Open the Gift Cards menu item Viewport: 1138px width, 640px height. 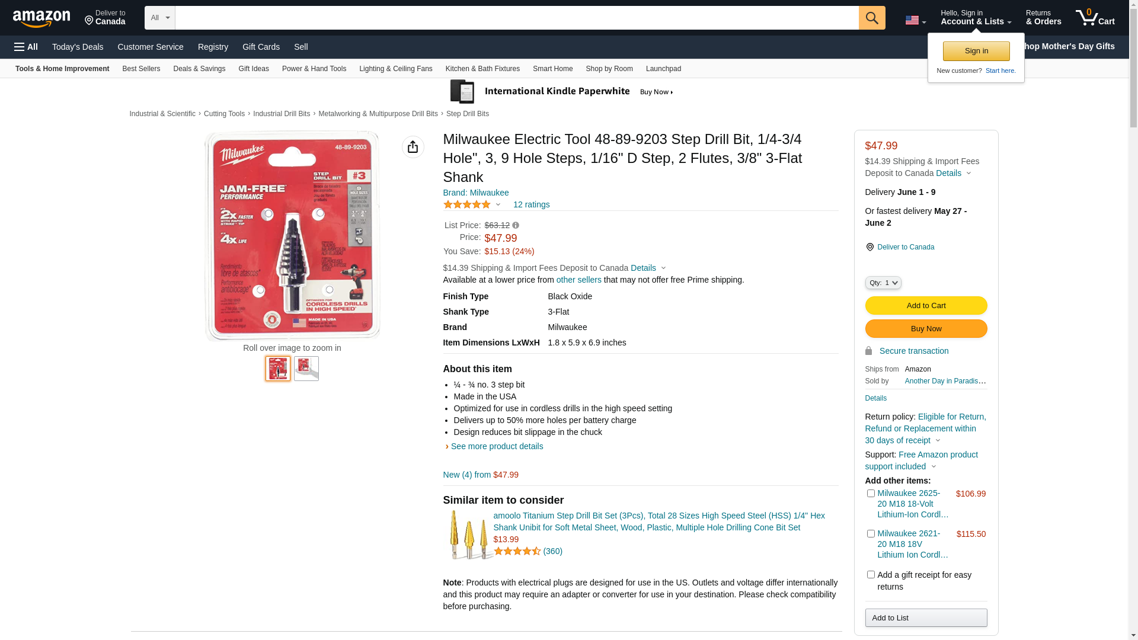point(261,47)
